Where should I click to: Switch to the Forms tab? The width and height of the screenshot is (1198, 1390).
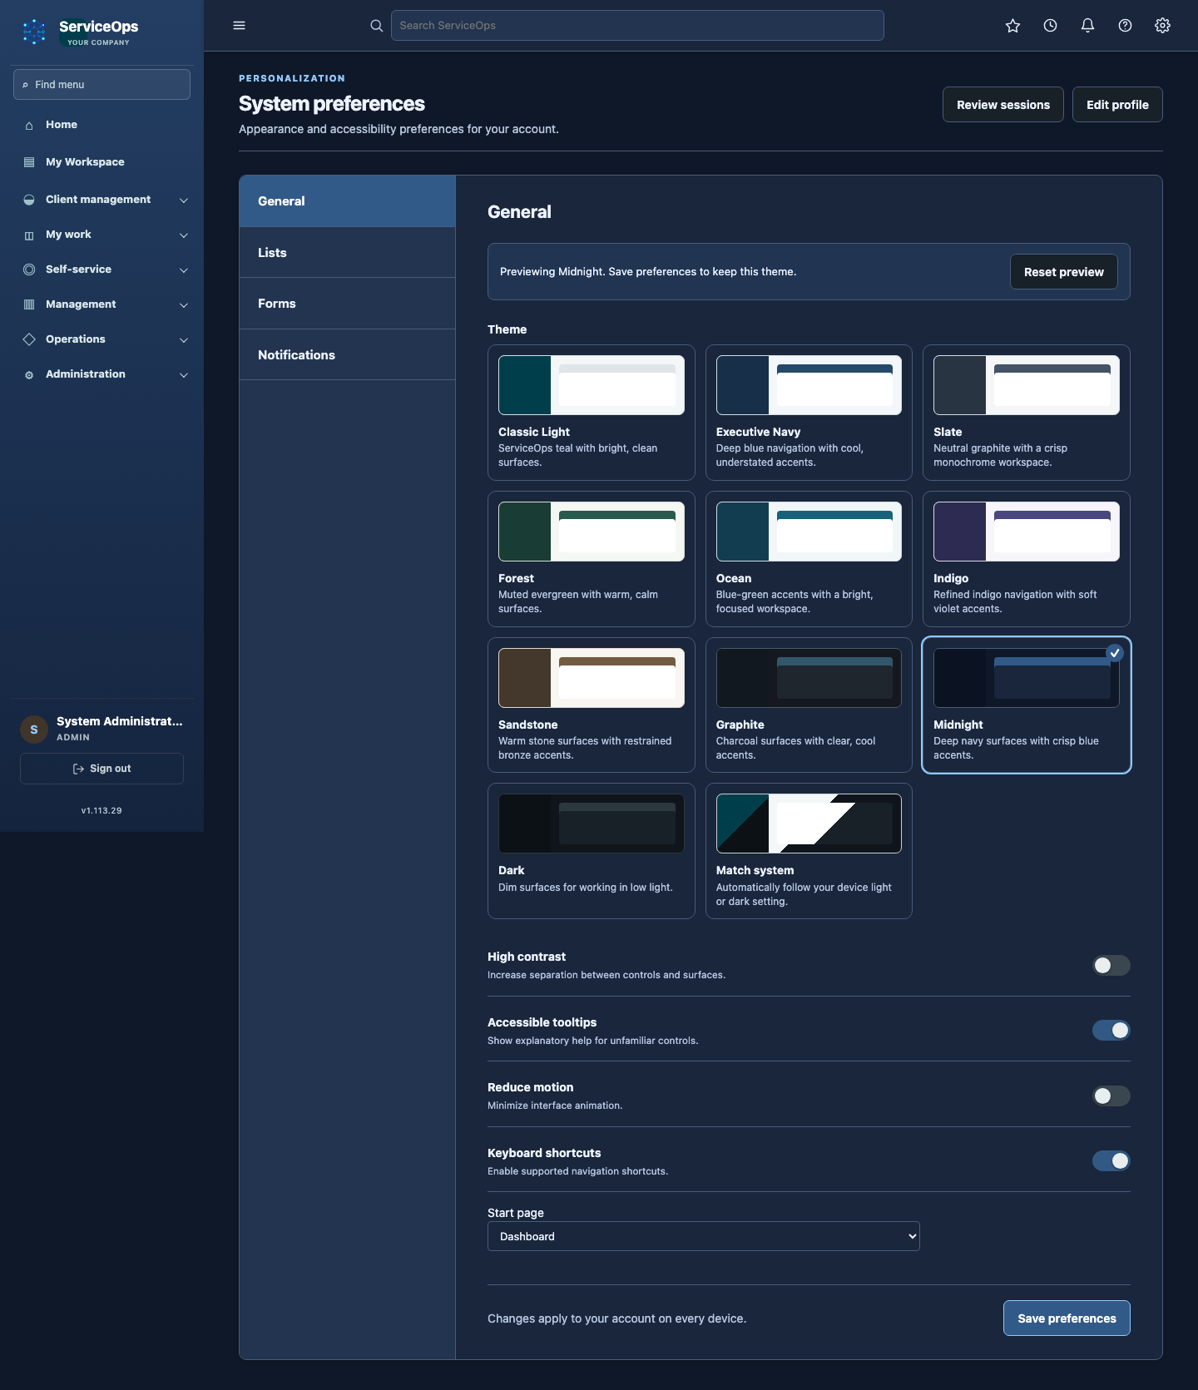pos(347,304)
